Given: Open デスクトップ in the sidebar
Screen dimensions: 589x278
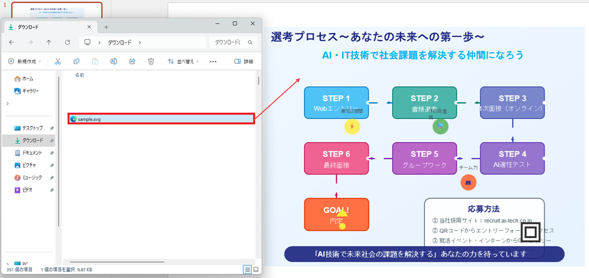Looking at the screenshot, I should point(29,128).
